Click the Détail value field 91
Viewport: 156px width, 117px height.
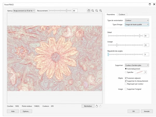[146, 36]
